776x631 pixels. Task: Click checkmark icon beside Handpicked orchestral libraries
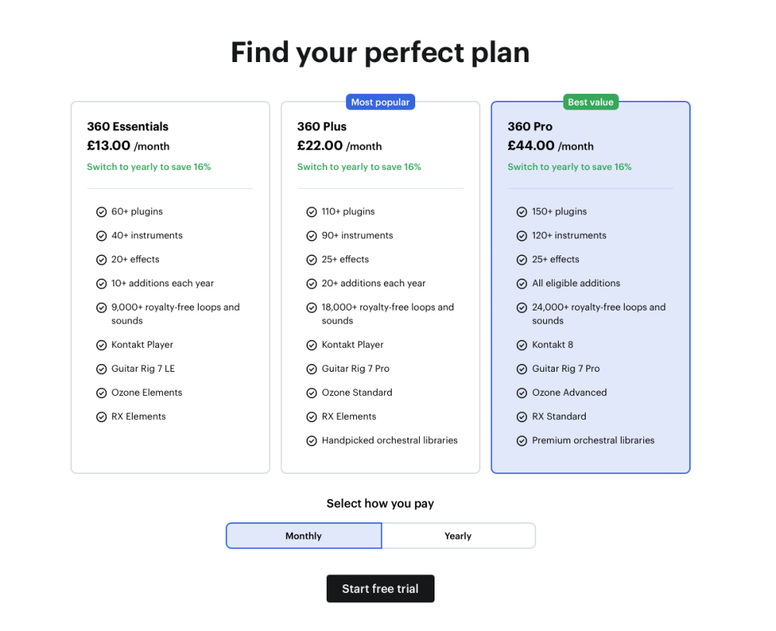click(311, 441)
